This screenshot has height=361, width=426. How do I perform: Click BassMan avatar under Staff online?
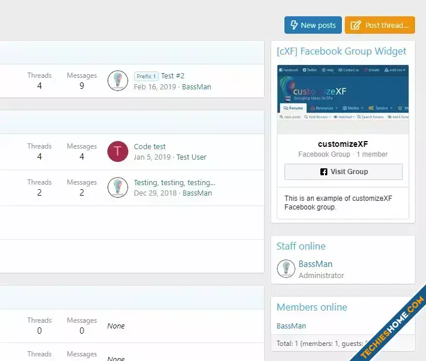click(286, 269)
